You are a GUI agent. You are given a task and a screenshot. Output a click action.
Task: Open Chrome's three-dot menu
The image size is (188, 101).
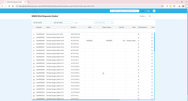pyautogui.click(x=186, y=6)
